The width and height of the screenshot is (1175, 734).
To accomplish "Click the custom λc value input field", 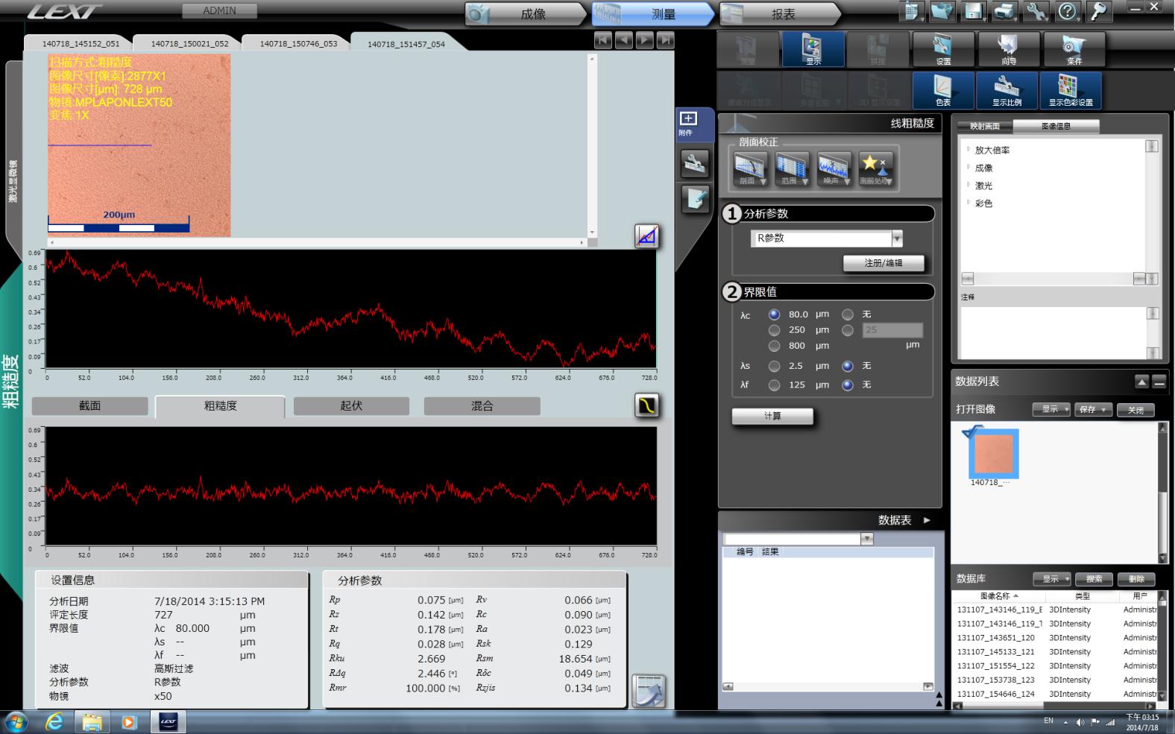I will point(892,330).
